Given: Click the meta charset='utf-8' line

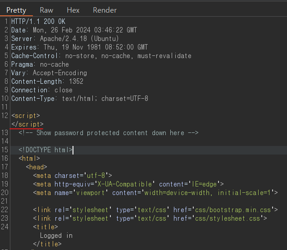Looking at the screenshot, I should tap(73, 176).
